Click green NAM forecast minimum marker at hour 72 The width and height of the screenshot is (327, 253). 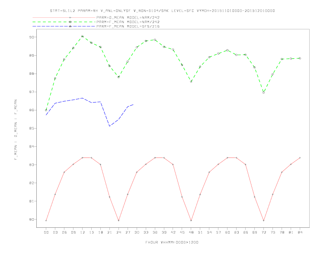point(263,93)
